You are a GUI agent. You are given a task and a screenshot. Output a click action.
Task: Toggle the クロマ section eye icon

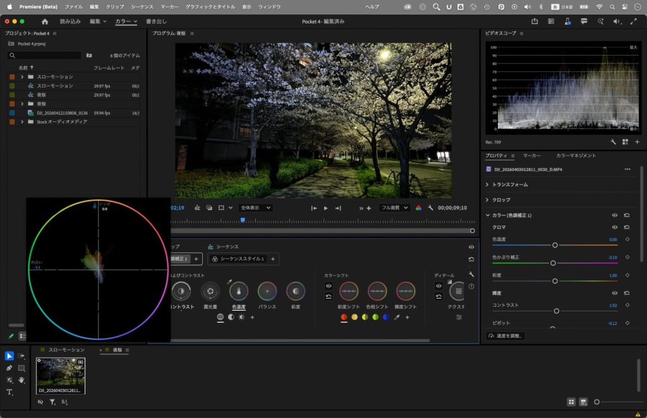[614, 227]
